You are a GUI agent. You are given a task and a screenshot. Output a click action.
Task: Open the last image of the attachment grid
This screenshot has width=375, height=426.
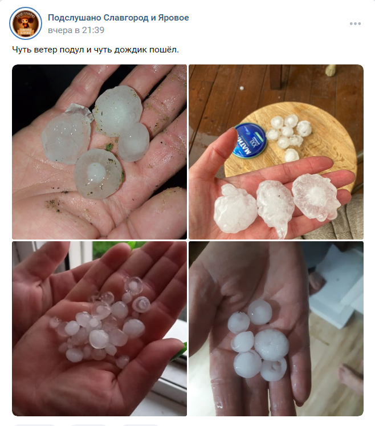276,328
